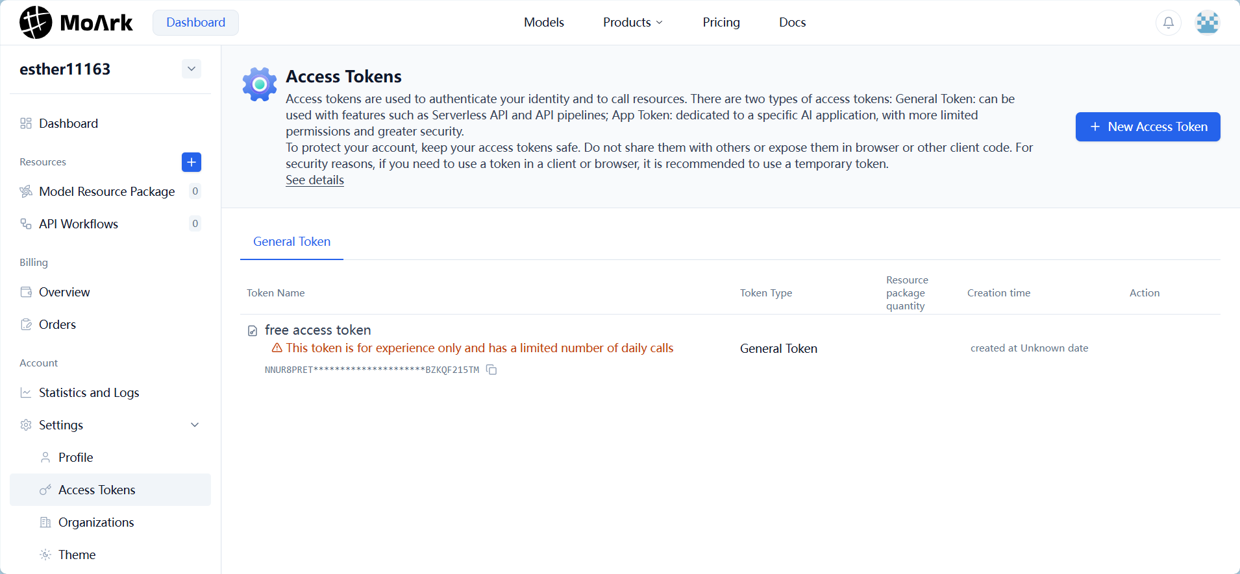This screenshot has height=574, width=1240.
Task: Open the notifications bell
Action: (x=1168, y=23)
